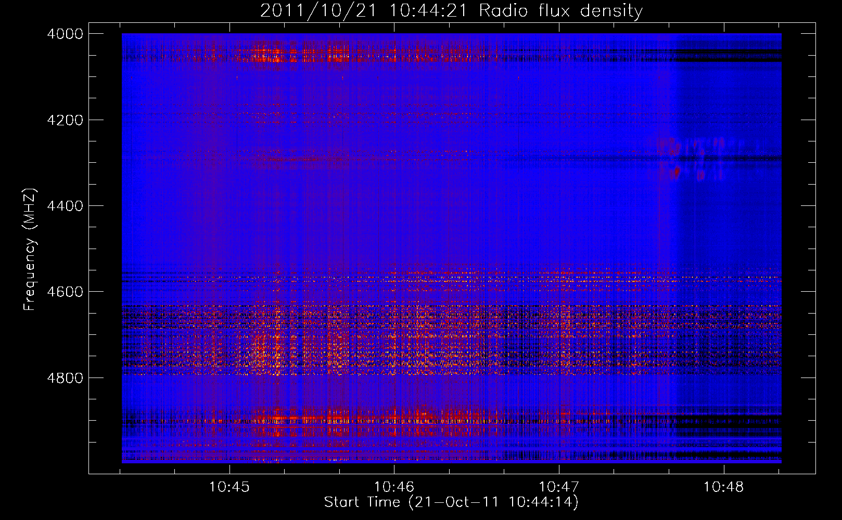842x520 pixels.
Task: Select the '4400' frequency tick label
Action: click(65, 206)
